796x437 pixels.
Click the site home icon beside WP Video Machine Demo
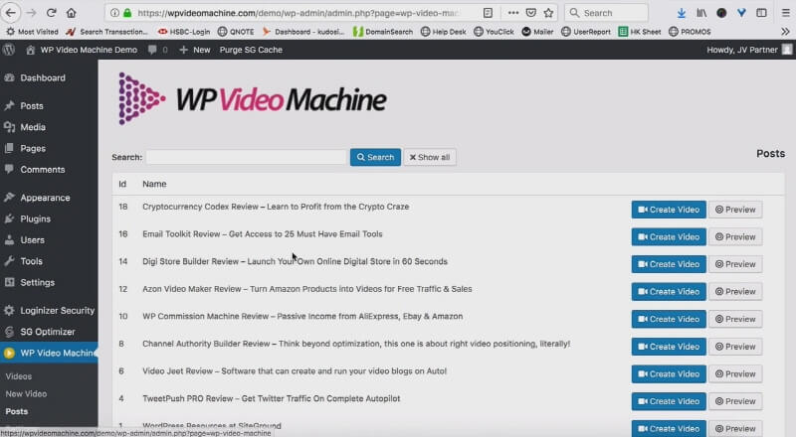click(x=31, y=50)
